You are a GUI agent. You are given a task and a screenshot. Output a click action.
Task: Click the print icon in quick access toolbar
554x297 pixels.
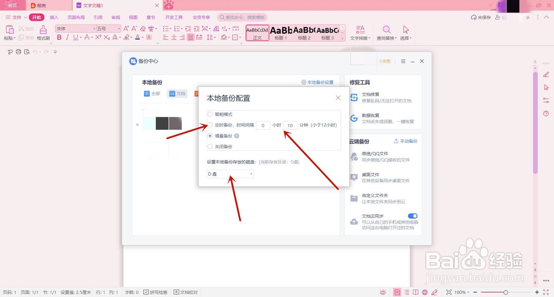point(18,52)
